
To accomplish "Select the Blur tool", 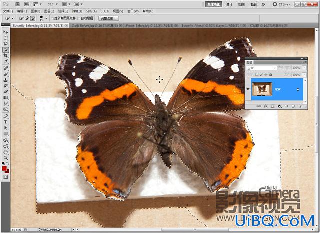I will [5, 104].
